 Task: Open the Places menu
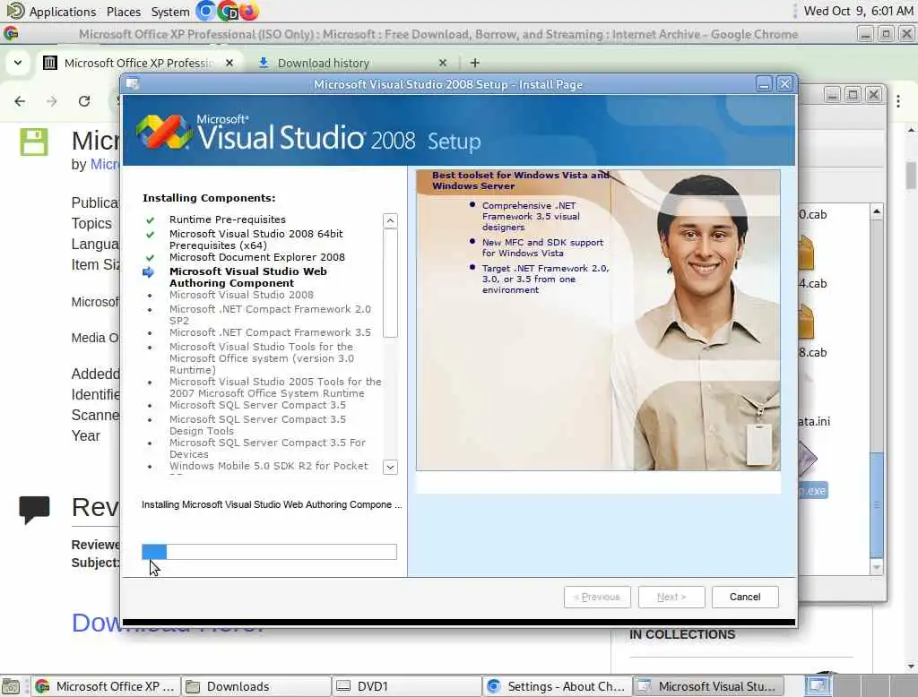[124, 11]
